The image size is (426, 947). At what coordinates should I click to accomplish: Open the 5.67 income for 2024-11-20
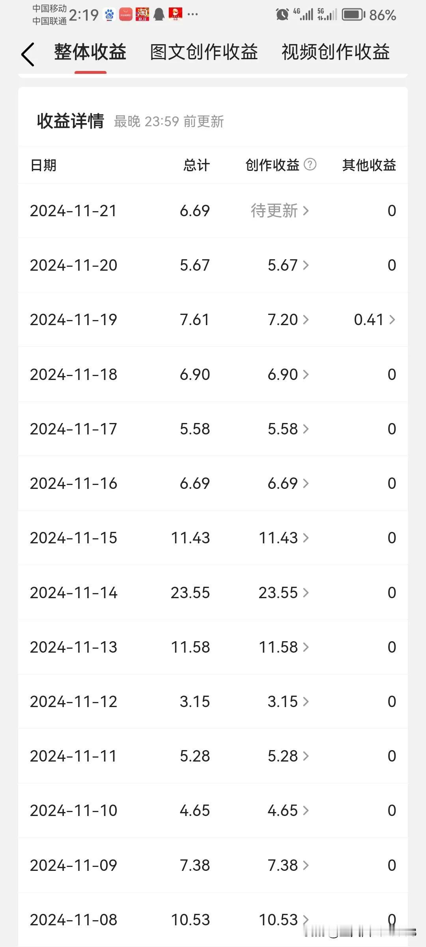click(288, 265)
